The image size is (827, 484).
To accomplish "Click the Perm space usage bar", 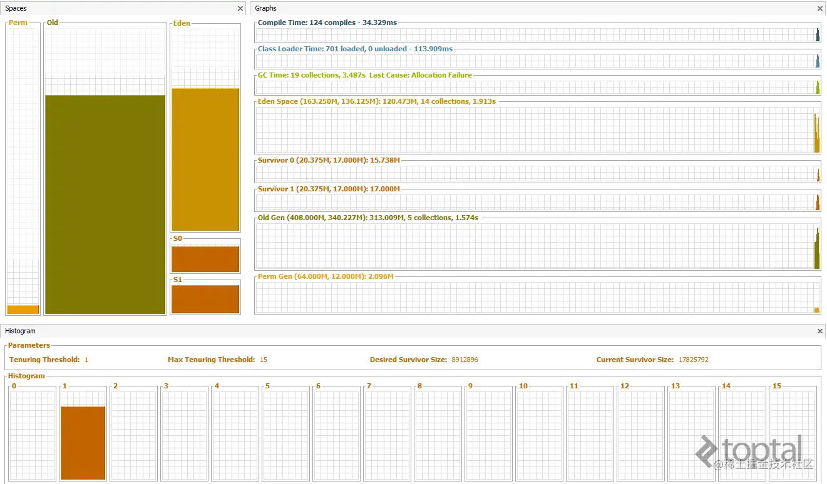I will click(x=23, y=310).
